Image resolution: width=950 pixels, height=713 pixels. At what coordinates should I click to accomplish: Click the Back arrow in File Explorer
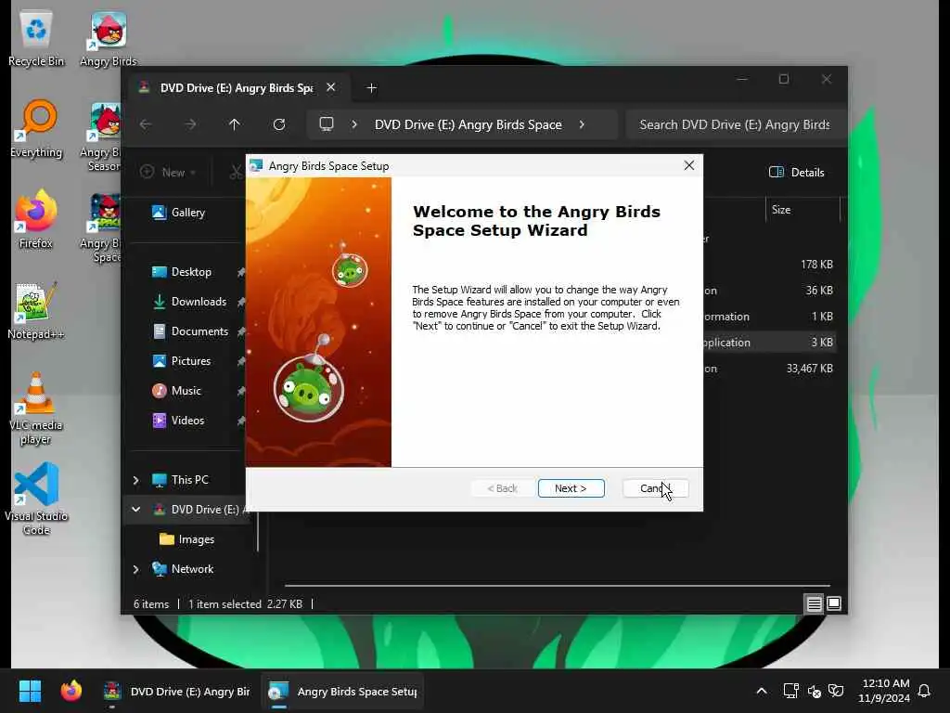click(146, 124)
